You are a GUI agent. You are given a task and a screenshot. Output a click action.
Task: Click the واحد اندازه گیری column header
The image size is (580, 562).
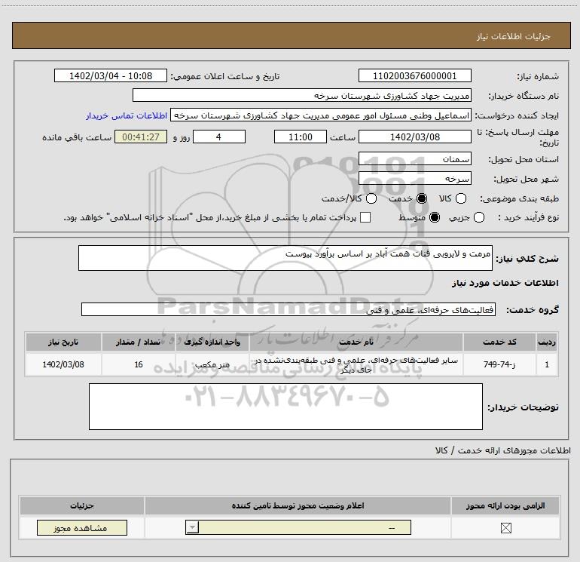click(212, 342)
